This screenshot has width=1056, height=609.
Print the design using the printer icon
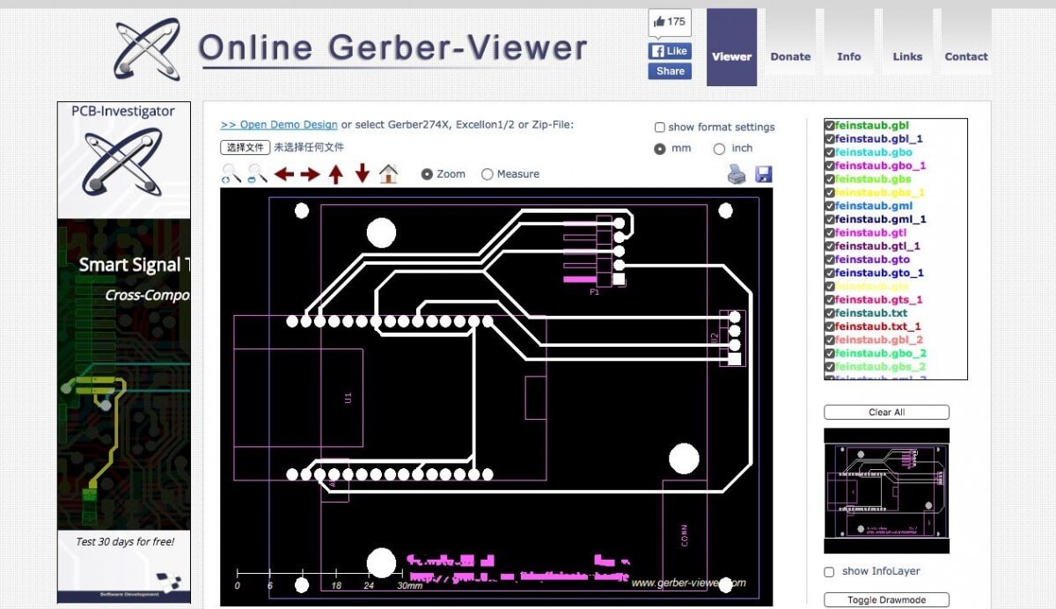coord(737,174)
